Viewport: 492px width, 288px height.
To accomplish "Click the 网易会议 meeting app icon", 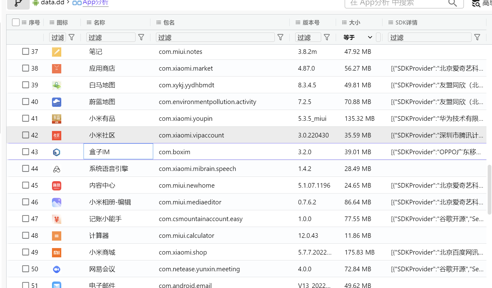I will pos(57,269).
